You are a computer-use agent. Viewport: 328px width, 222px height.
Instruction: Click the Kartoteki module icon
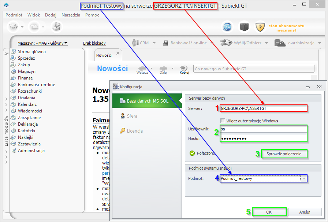pos(14,131)
